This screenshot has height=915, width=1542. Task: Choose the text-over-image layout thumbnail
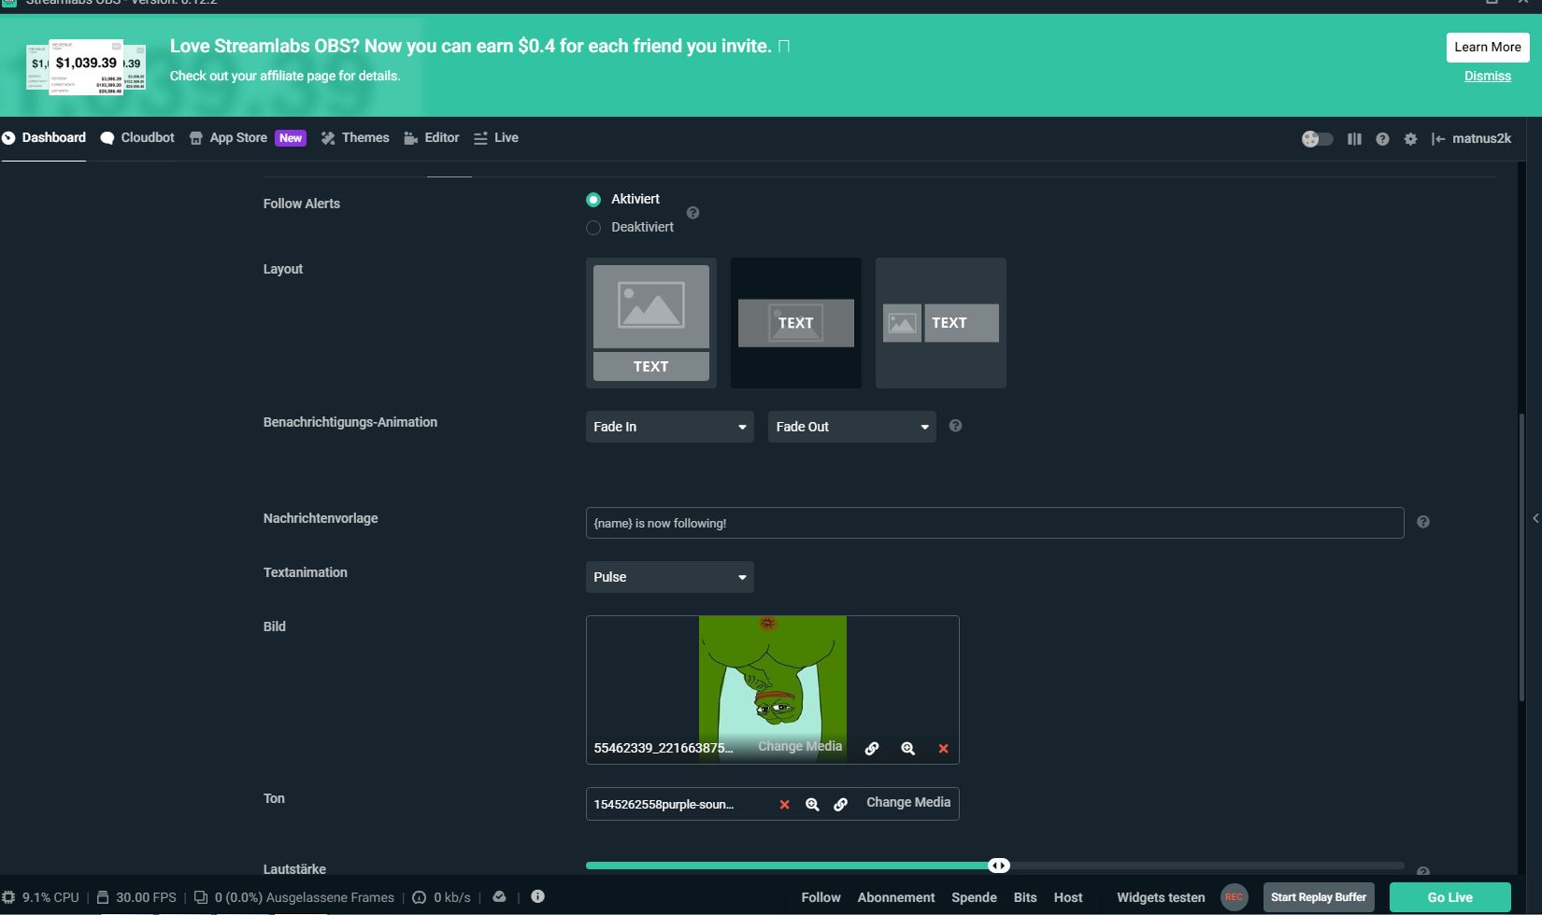[795, 323]
